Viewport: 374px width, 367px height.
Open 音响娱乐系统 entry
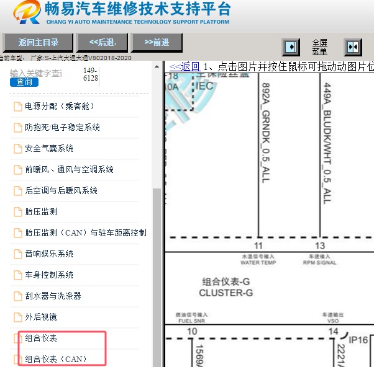49,254
